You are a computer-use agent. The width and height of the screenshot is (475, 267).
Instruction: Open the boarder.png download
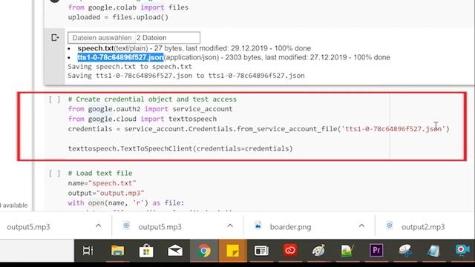coord(290,227)
